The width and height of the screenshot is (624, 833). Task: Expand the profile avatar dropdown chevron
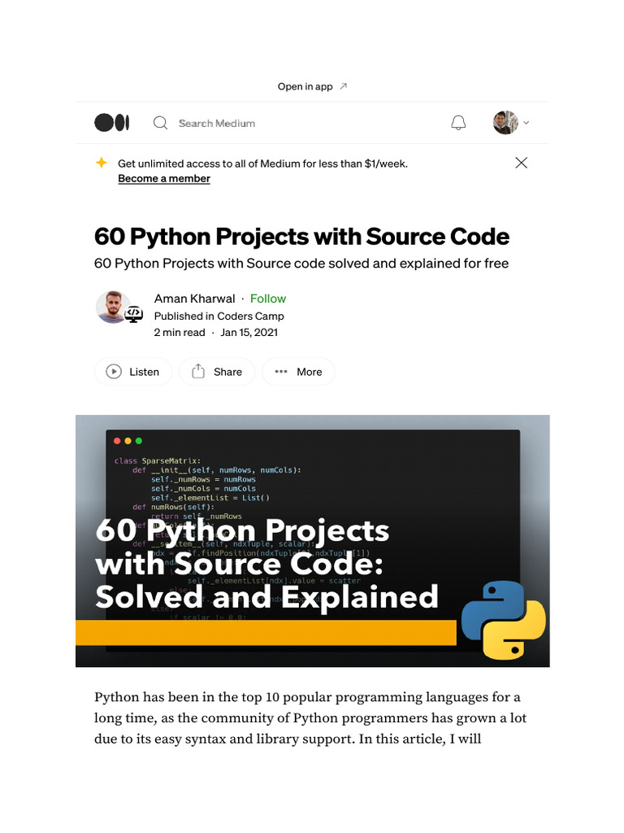coord(526,123)
